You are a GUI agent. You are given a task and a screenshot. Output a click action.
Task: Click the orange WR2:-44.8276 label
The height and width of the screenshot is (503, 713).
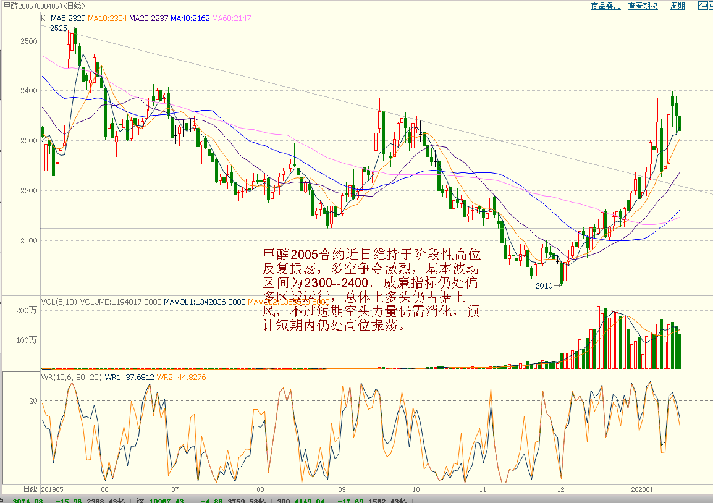[181, 377]
